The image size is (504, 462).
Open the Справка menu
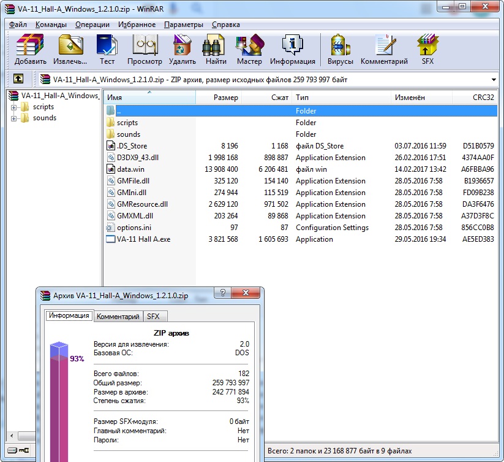tap(225, 25)
